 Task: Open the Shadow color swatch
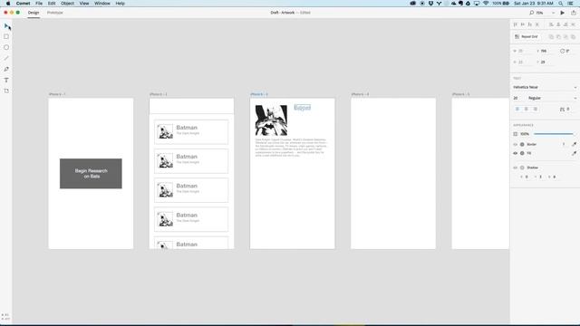(x=522, y=168)
